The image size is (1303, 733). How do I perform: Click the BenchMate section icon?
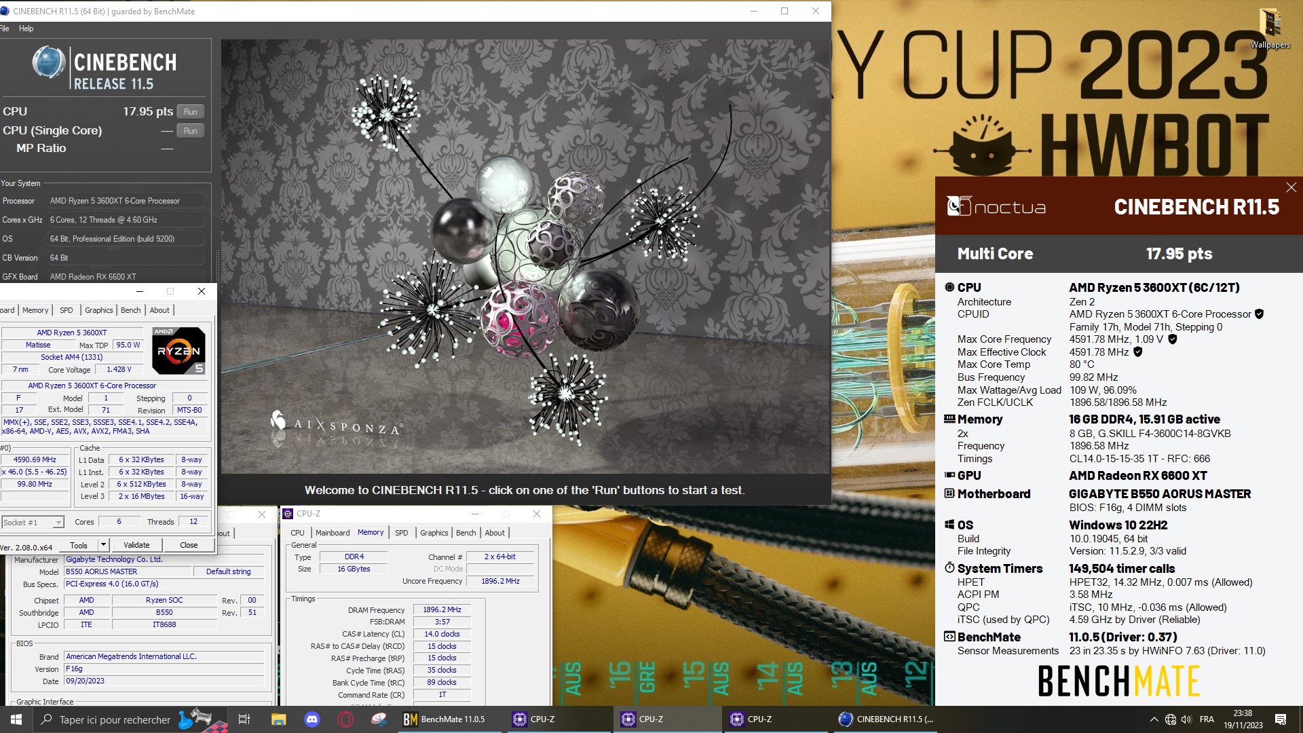[x=949, y=637]
